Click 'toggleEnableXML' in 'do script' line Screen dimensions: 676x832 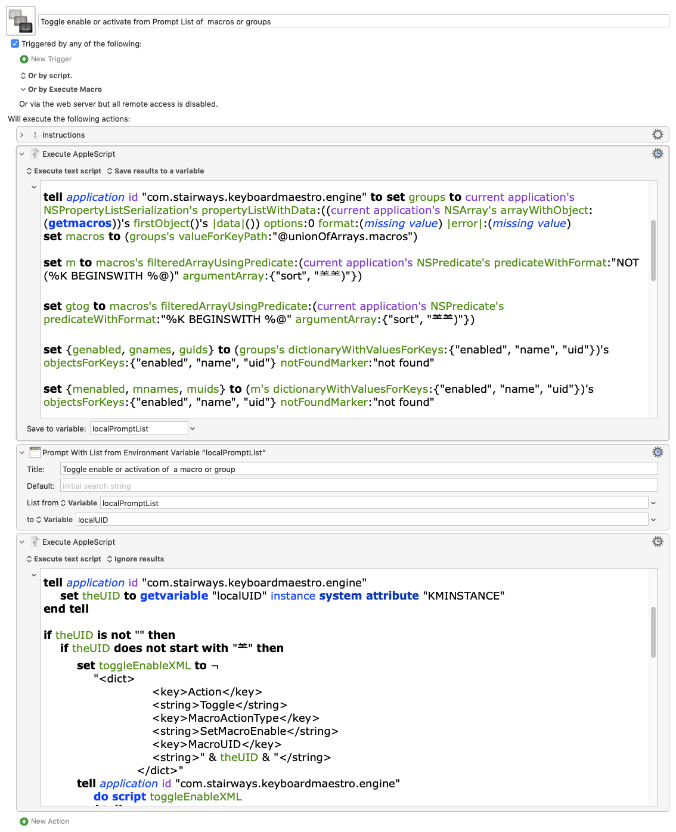196,797
